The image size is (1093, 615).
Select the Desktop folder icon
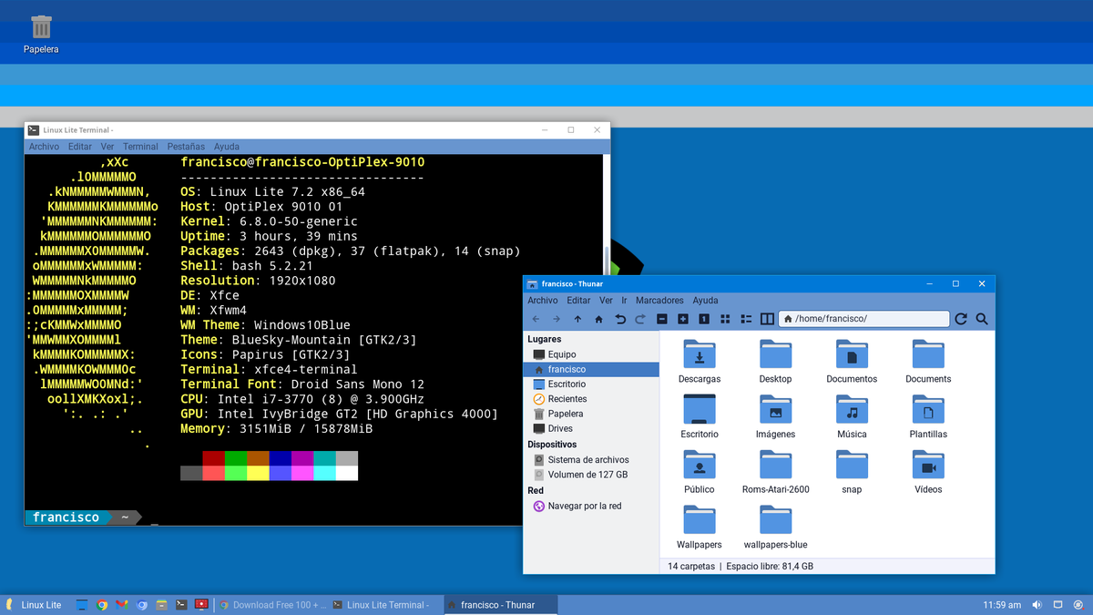775,354
